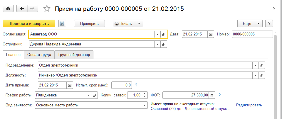
Task: Open the Печать dropdown menu
Action: [x=128, y=23]
